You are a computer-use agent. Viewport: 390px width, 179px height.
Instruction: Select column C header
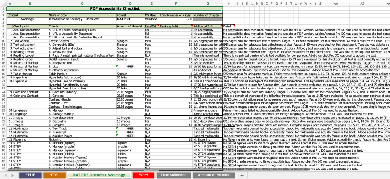pos(82,3)
